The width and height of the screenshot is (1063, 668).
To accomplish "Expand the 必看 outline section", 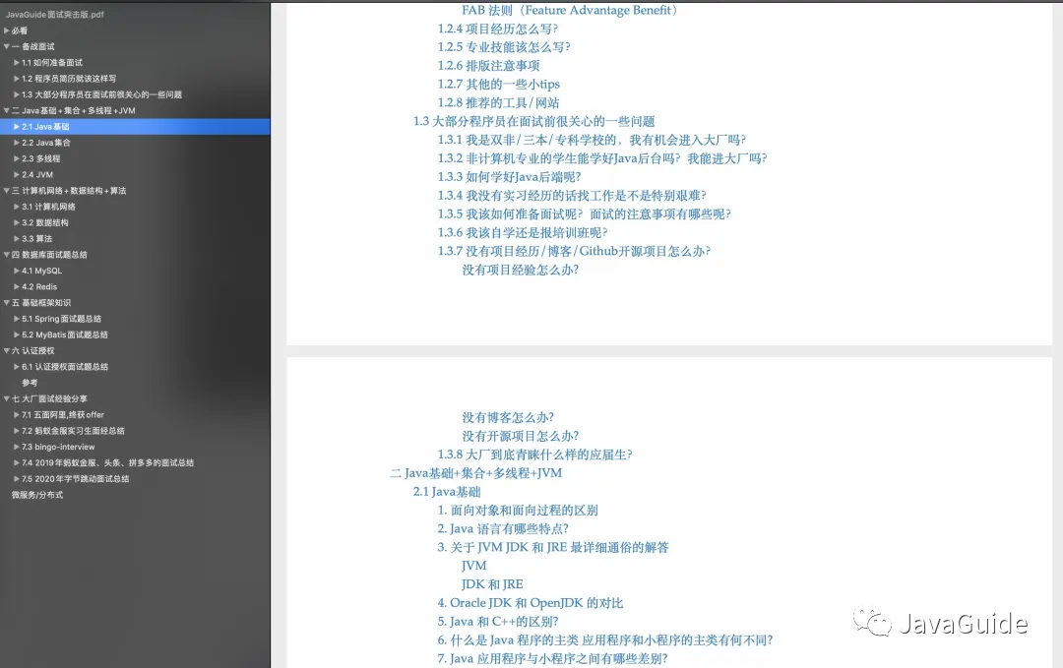I will pyautogui.click(x=6, y=30).
